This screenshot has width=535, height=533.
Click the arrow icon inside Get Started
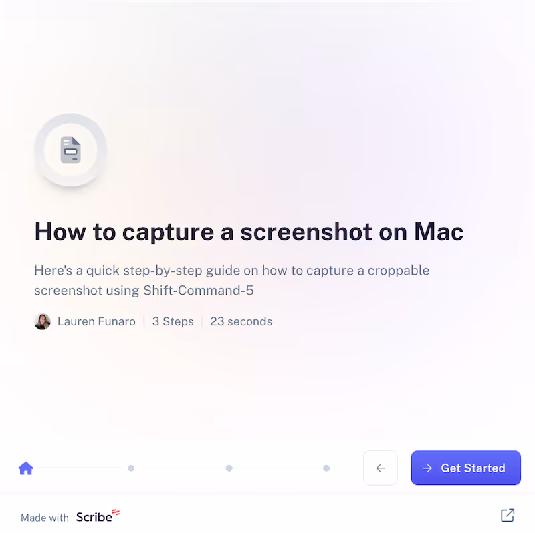pyautogui.click(x=427, y=468)
